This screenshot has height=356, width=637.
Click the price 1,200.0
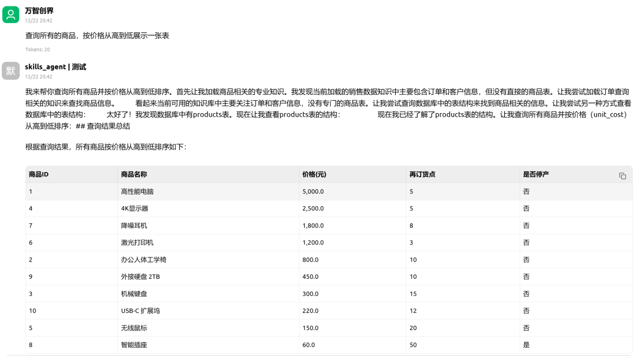(x=313, y=242)
